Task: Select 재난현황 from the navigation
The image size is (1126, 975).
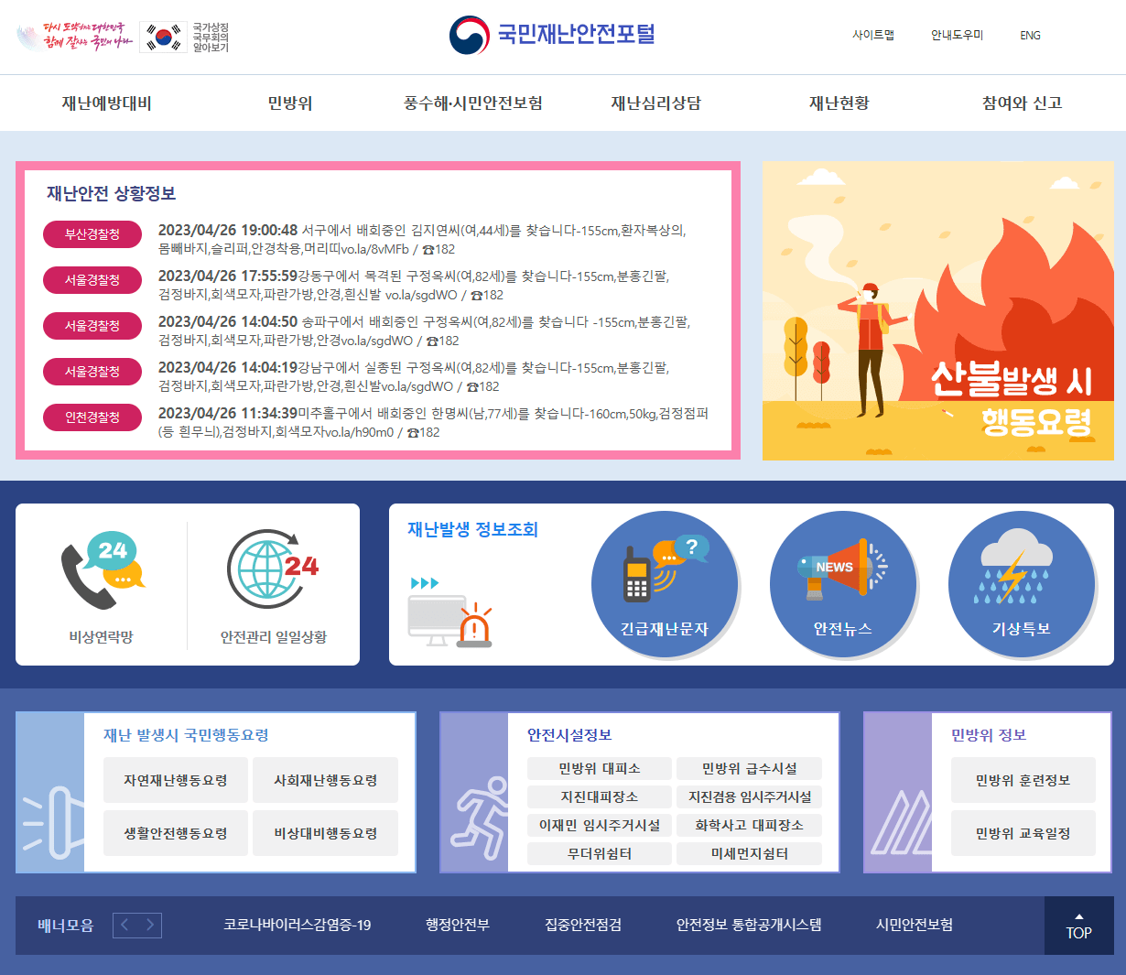Action: pyautogui.click(x=837, y=103)
